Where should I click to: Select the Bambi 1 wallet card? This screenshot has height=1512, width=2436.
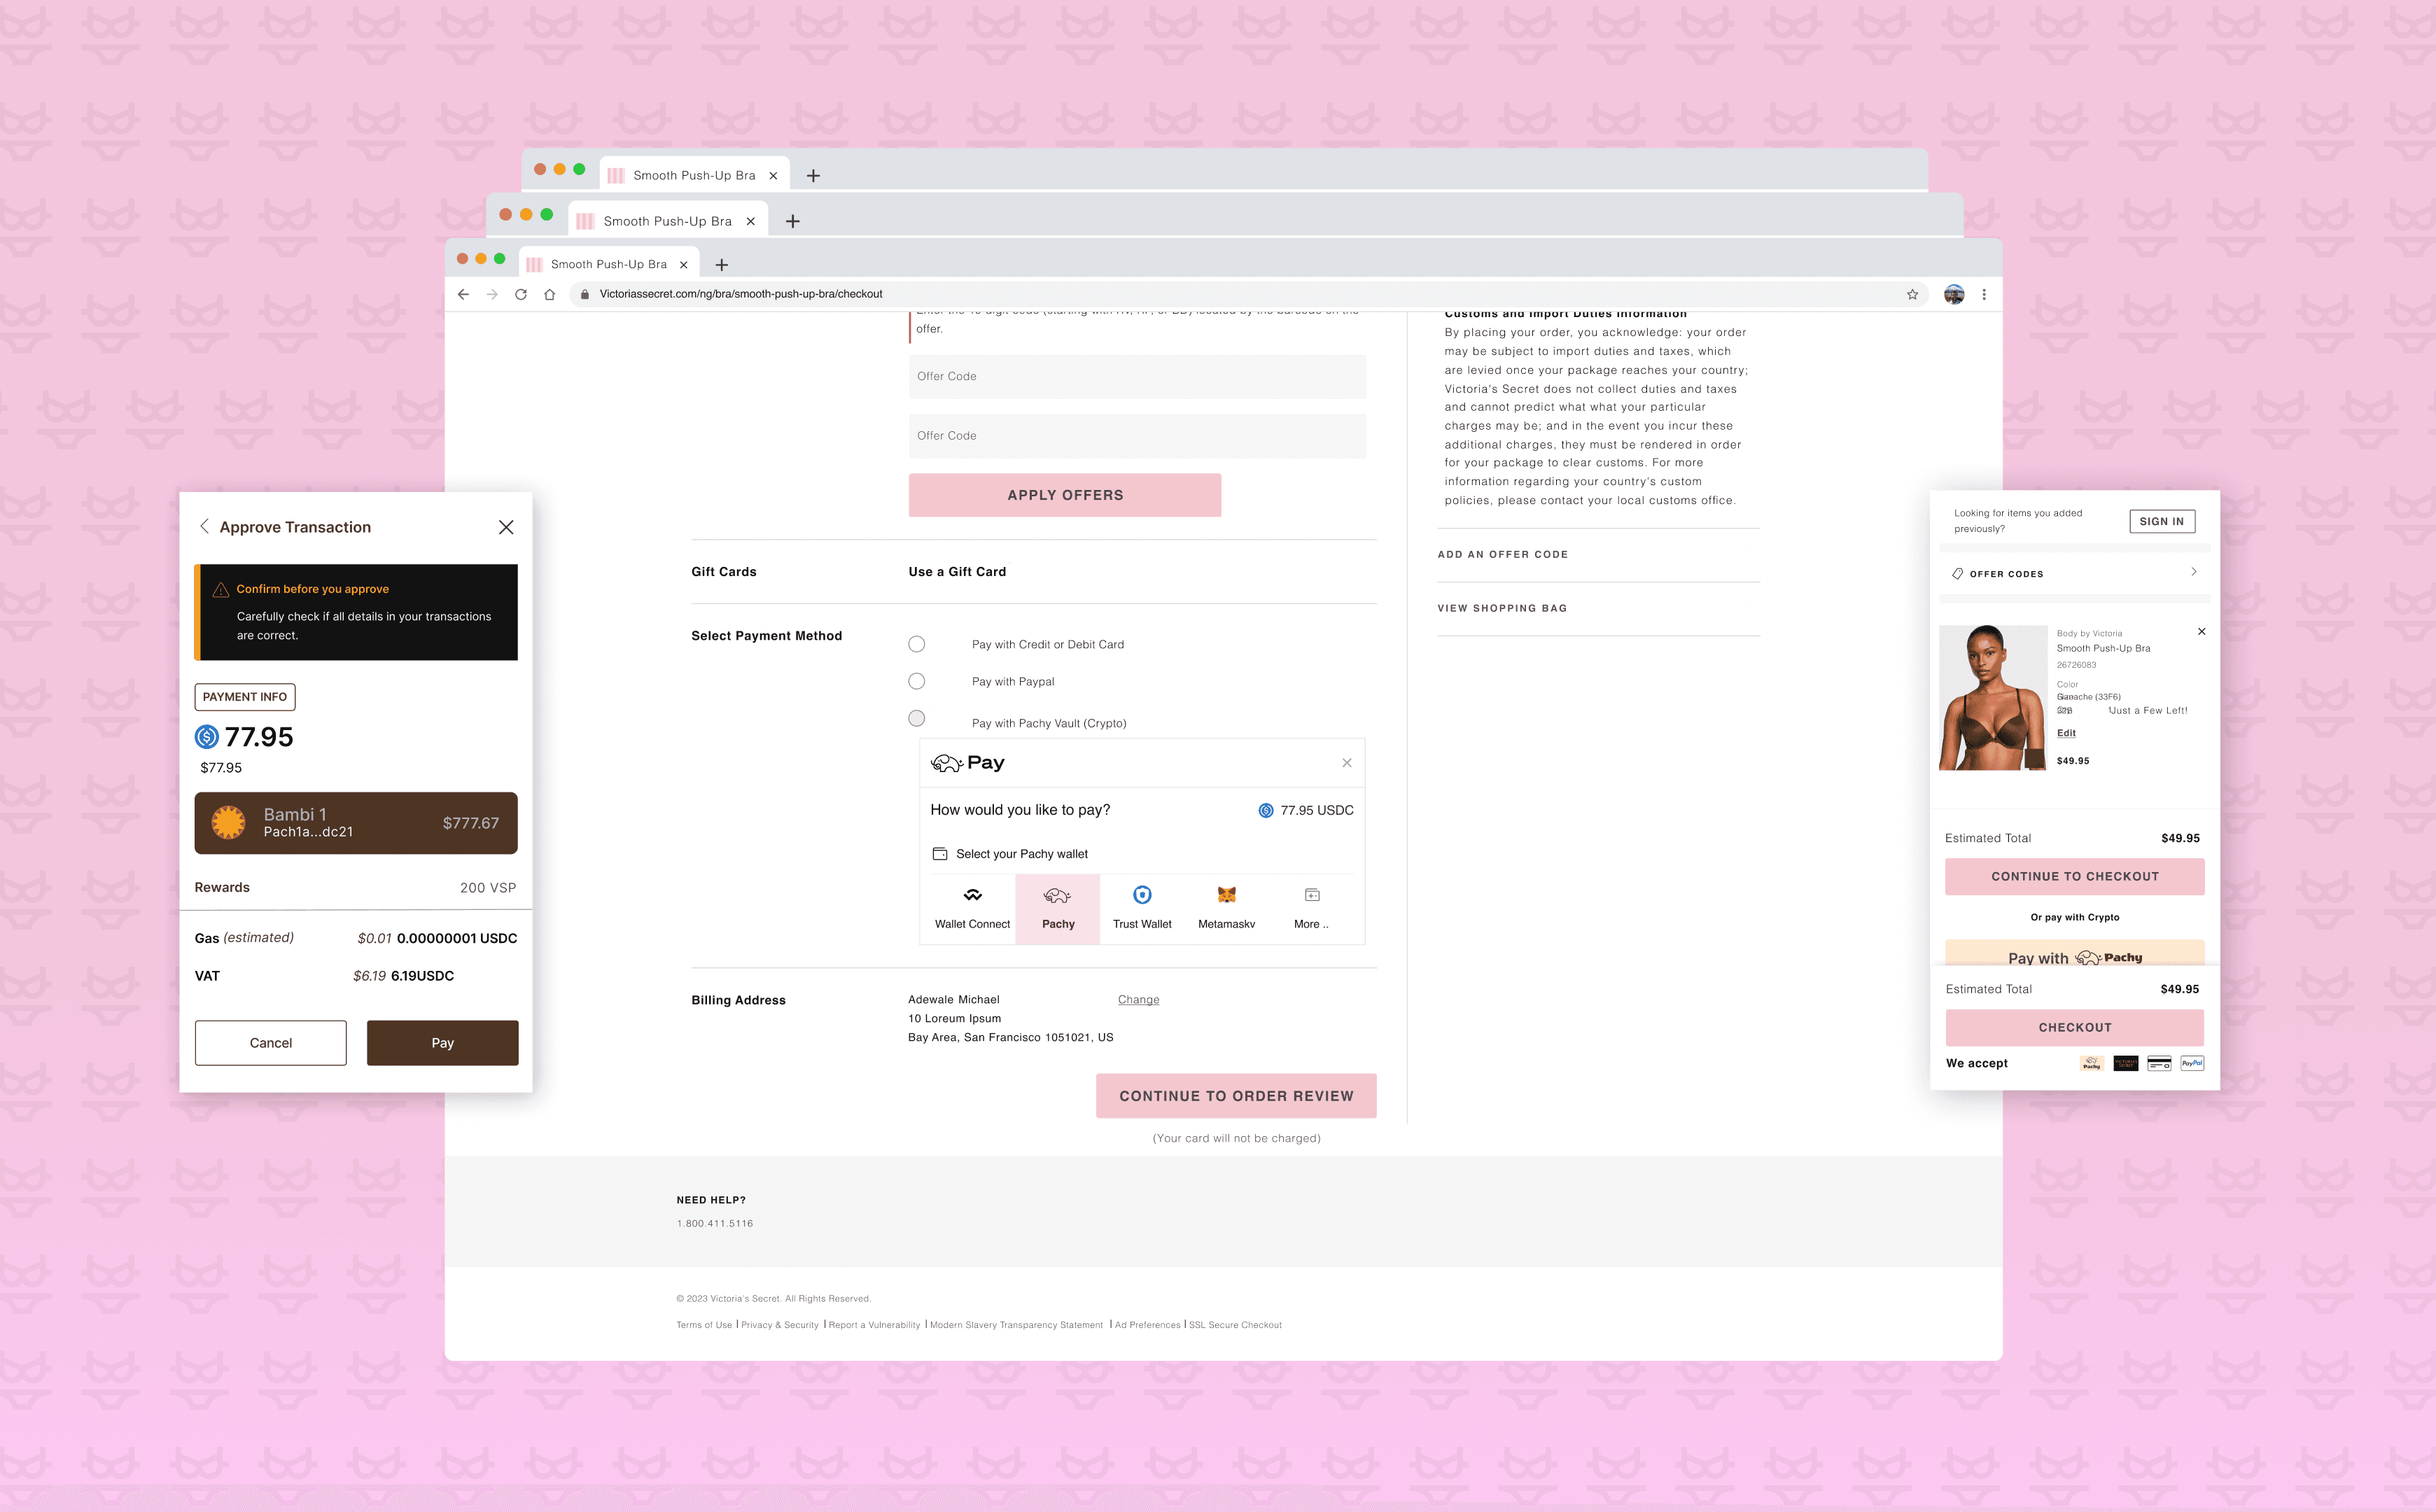coord(356,823)
